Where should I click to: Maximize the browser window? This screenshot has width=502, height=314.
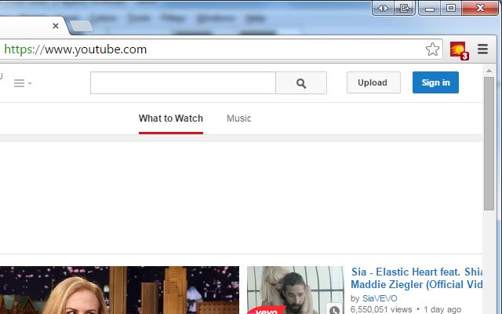point(451,8)
